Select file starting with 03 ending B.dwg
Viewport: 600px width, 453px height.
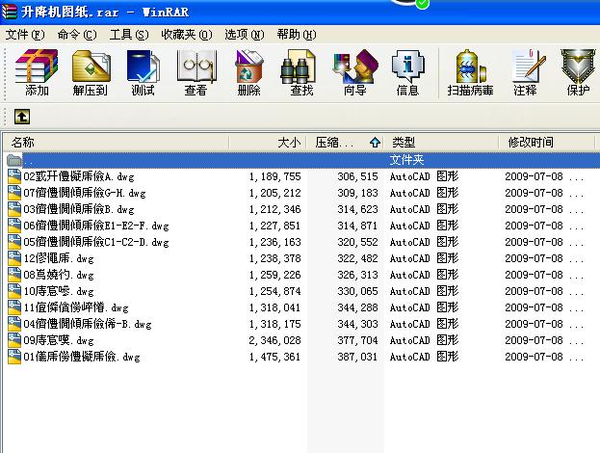point(79,209)
